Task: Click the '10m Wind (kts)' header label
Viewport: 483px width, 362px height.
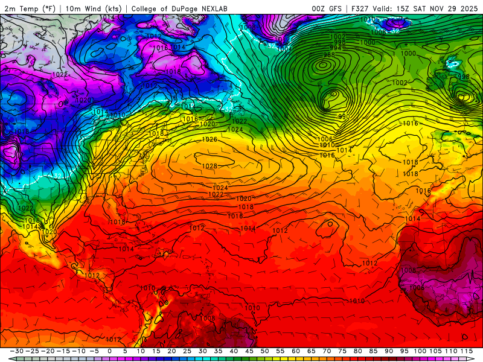Action: pos(94,8)
